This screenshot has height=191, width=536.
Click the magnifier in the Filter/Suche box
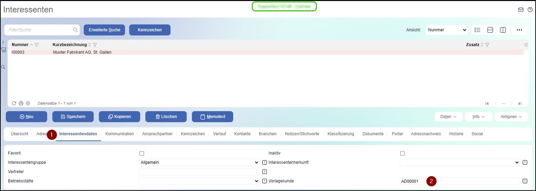point(75,30)
